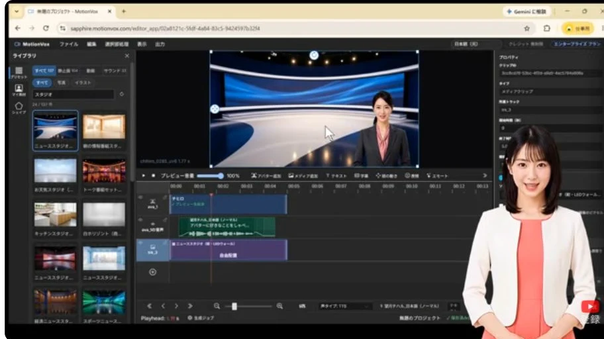Click the rotate handle above the preview
Image resolution: width=604 pixels, height=339 pixels.
pos(314,56)
